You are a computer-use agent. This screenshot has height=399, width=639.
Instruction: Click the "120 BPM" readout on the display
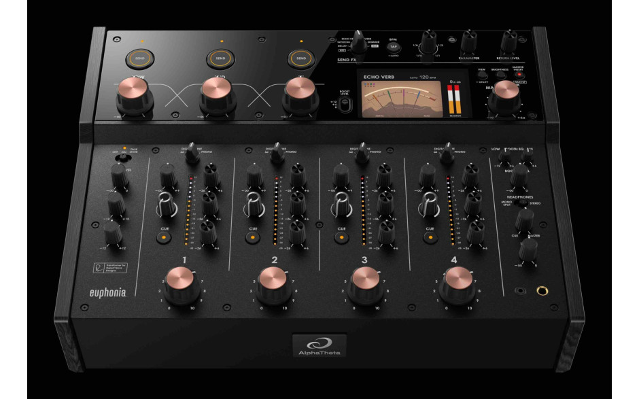point(428,77)
